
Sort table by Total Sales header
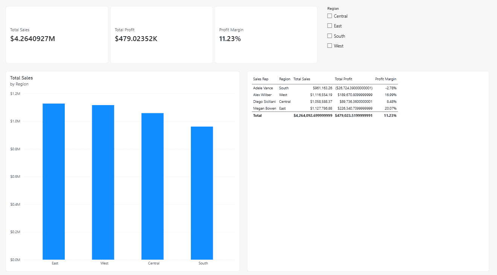(302, 79)
